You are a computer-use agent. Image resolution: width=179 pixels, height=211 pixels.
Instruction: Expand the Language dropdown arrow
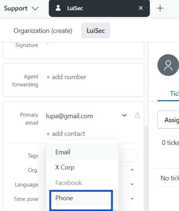coord(132,184)
